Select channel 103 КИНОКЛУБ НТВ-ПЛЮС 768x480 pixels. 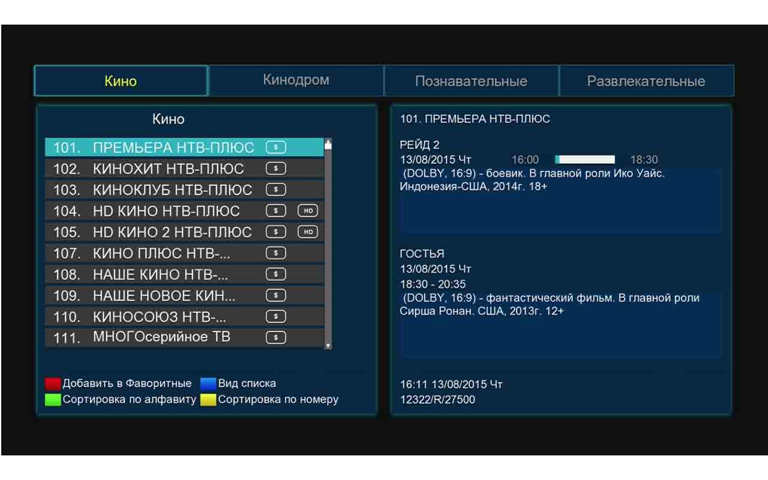tap(184, 190)
